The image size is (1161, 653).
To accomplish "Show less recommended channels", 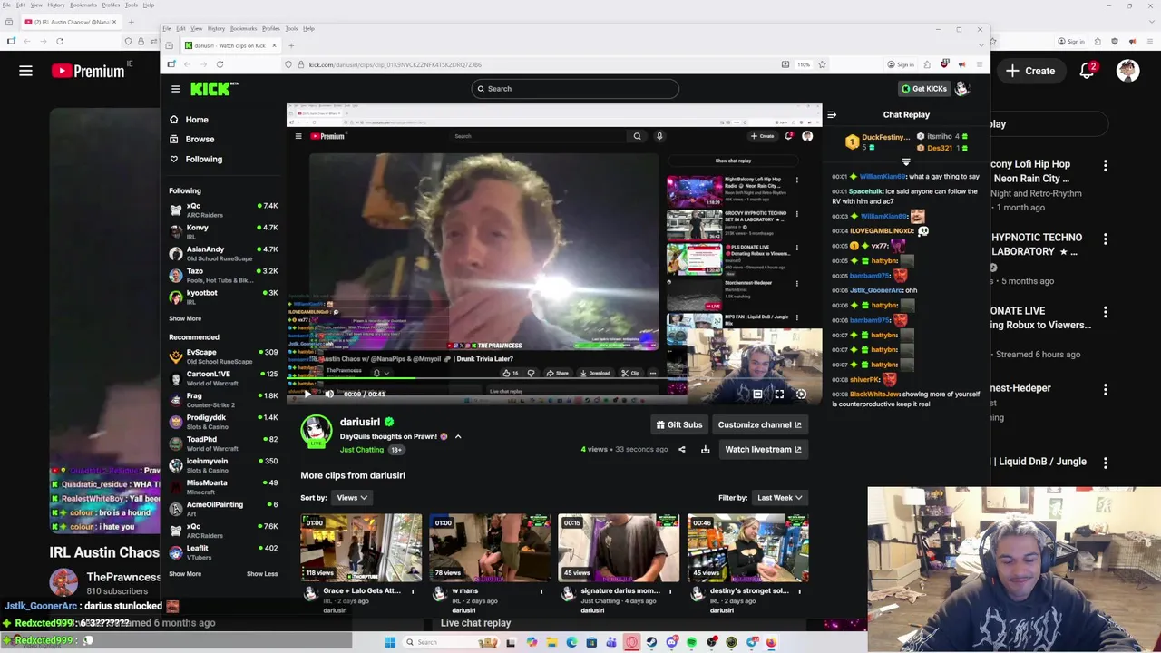I will (x=262, y=574).
